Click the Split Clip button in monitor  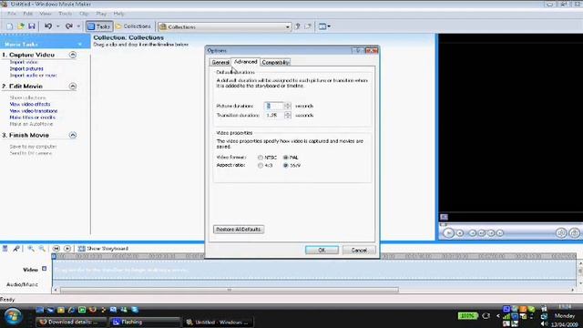tap(561, 233)
